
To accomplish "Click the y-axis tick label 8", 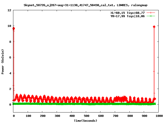I will click(x=10, y=42).
